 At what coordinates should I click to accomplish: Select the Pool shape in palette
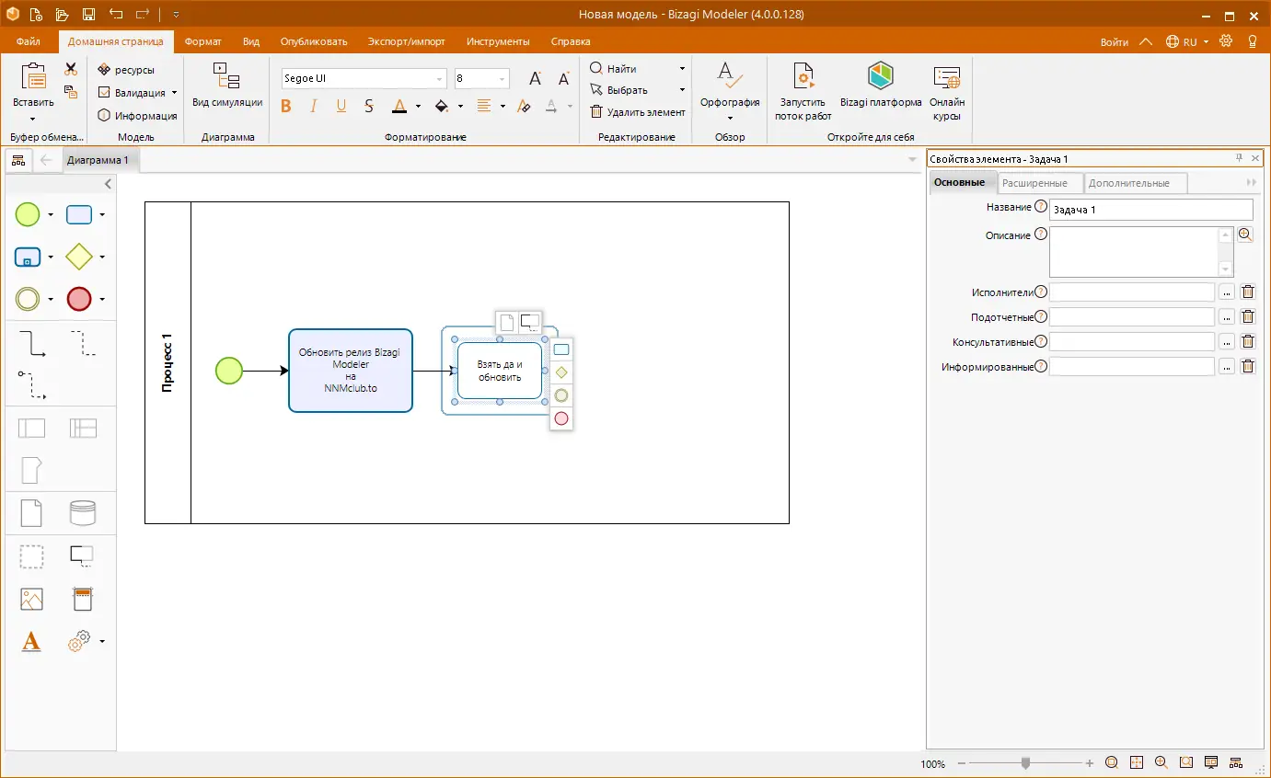tap(31, 428)
